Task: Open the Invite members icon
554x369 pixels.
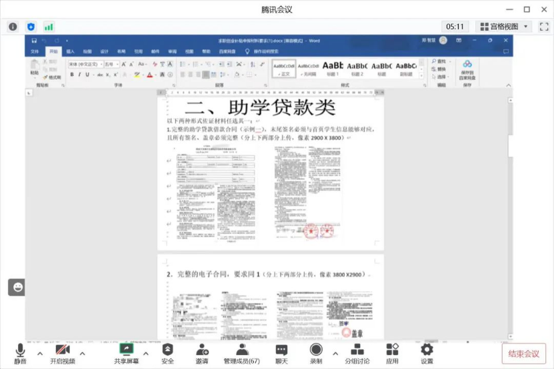Action: click(201, 353)
